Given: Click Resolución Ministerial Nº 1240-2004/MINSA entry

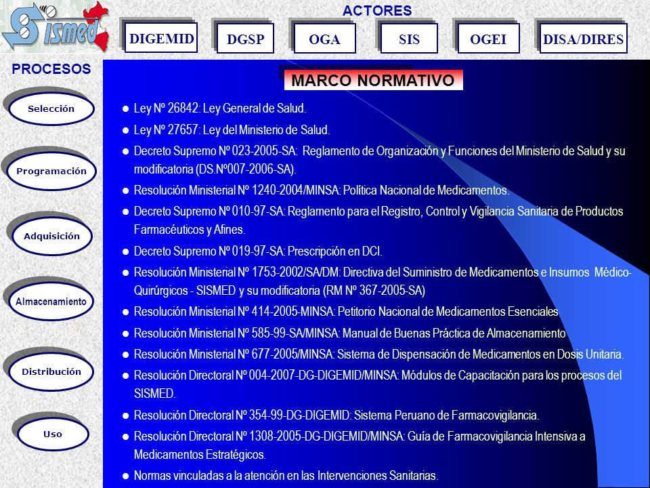Looking at the screenshot, I should pyautogui.click(x=321, y=190).
